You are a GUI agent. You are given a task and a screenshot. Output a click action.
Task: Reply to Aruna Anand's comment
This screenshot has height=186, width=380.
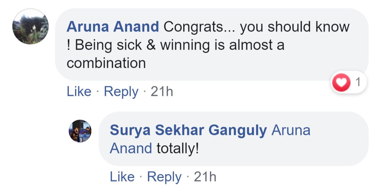coord(121,91)
